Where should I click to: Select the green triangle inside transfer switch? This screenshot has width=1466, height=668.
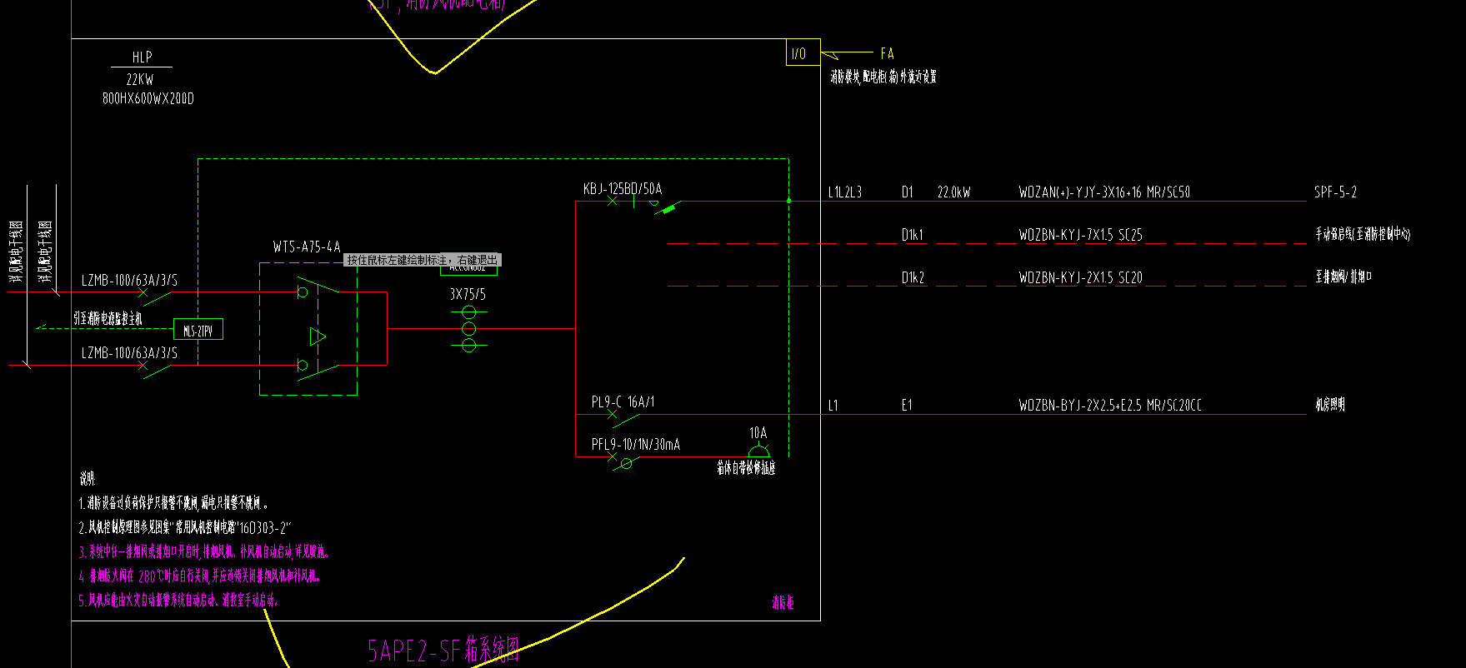click(x=318, y=336)
